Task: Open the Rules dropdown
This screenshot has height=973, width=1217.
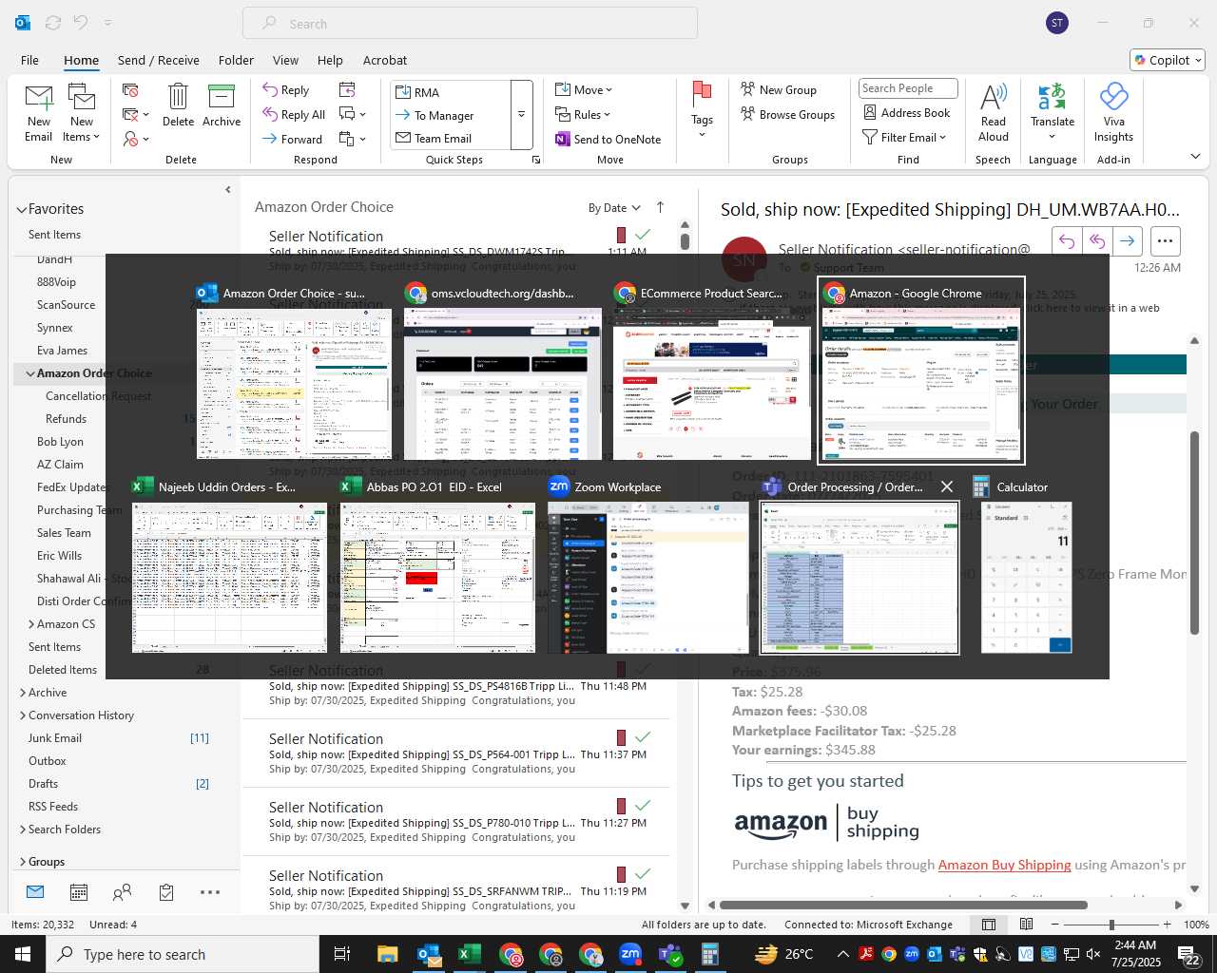Action: tap(582, 114)
